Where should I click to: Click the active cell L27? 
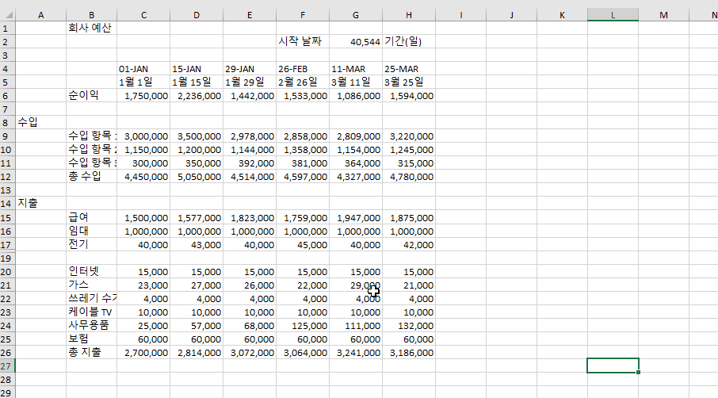coord(613,365)
